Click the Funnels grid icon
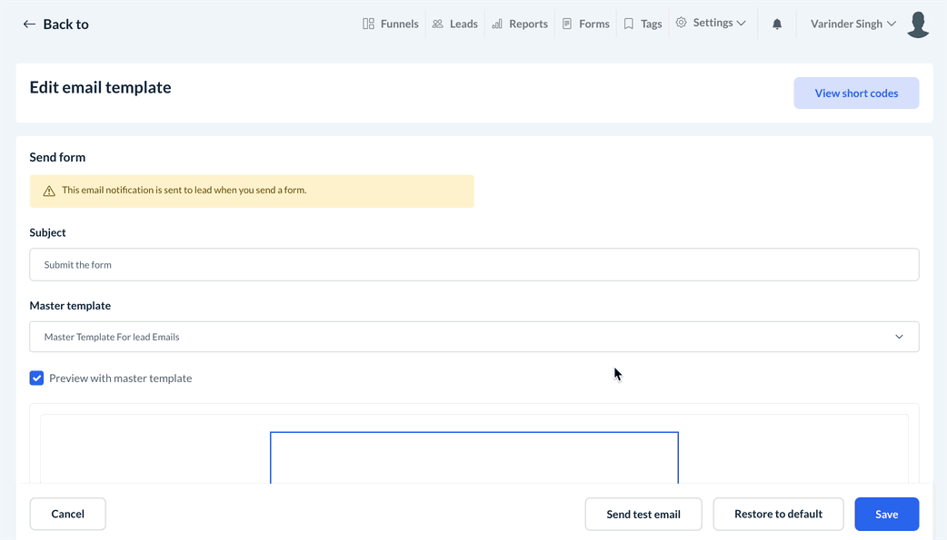Viewport: 947px width, 540px height. [368, 24]
